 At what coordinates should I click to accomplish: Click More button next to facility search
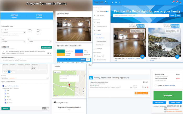click(178, 15)
